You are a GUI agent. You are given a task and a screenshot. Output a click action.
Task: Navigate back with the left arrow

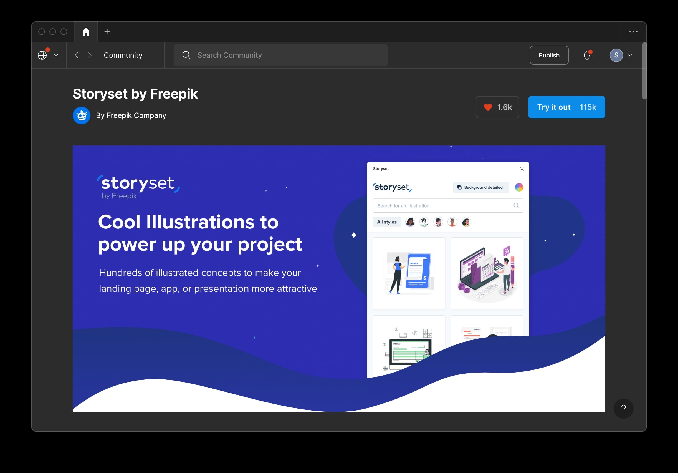click(77, 55)
